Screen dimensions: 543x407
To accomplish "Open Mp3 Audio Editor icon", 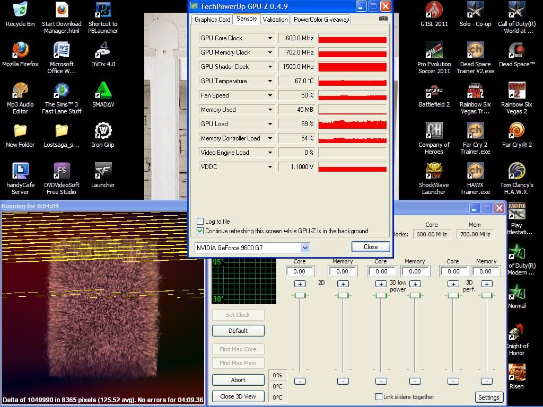I will click(20, 98).
